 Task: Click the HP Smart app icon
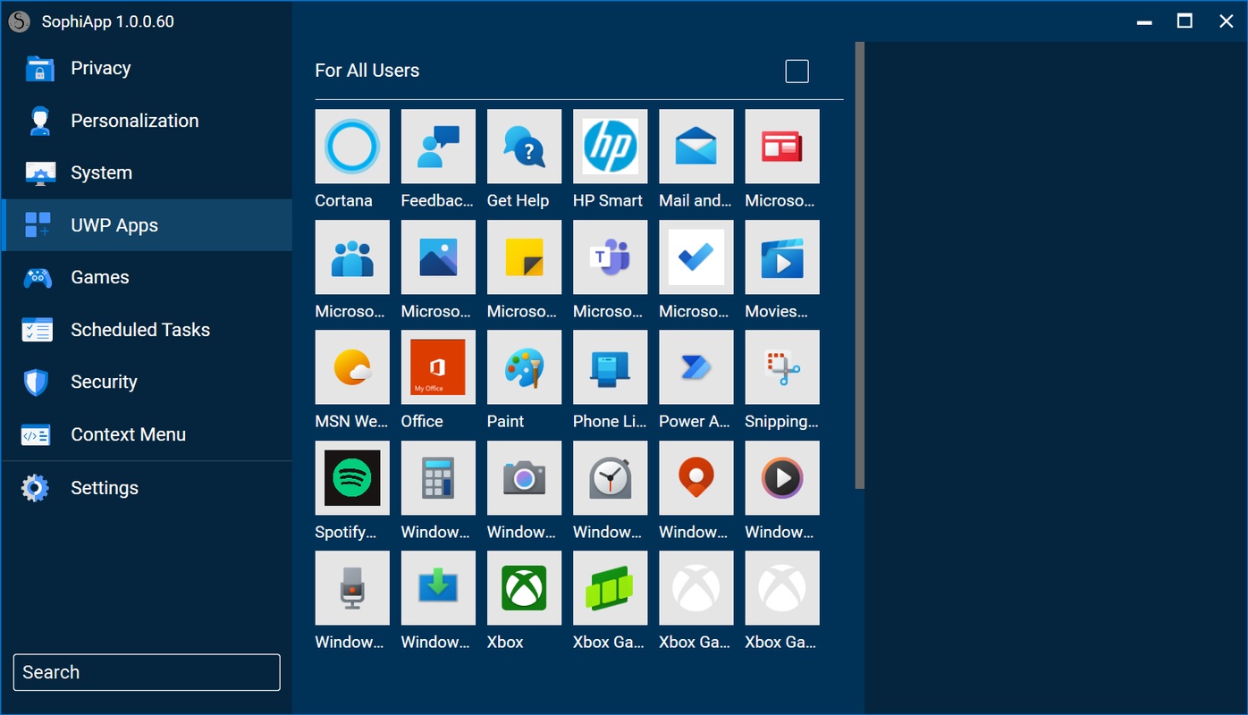coord(610,147)
